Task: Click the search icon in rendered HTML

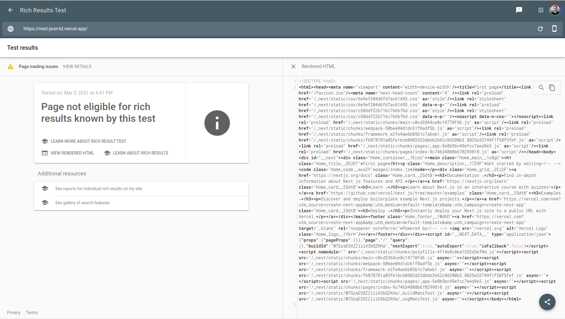Action: point(541,88)
